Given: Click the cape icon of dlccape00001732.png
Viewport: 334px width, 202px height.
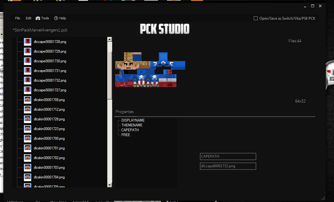Looking at the screenshot, I should (x=28, y=80).
